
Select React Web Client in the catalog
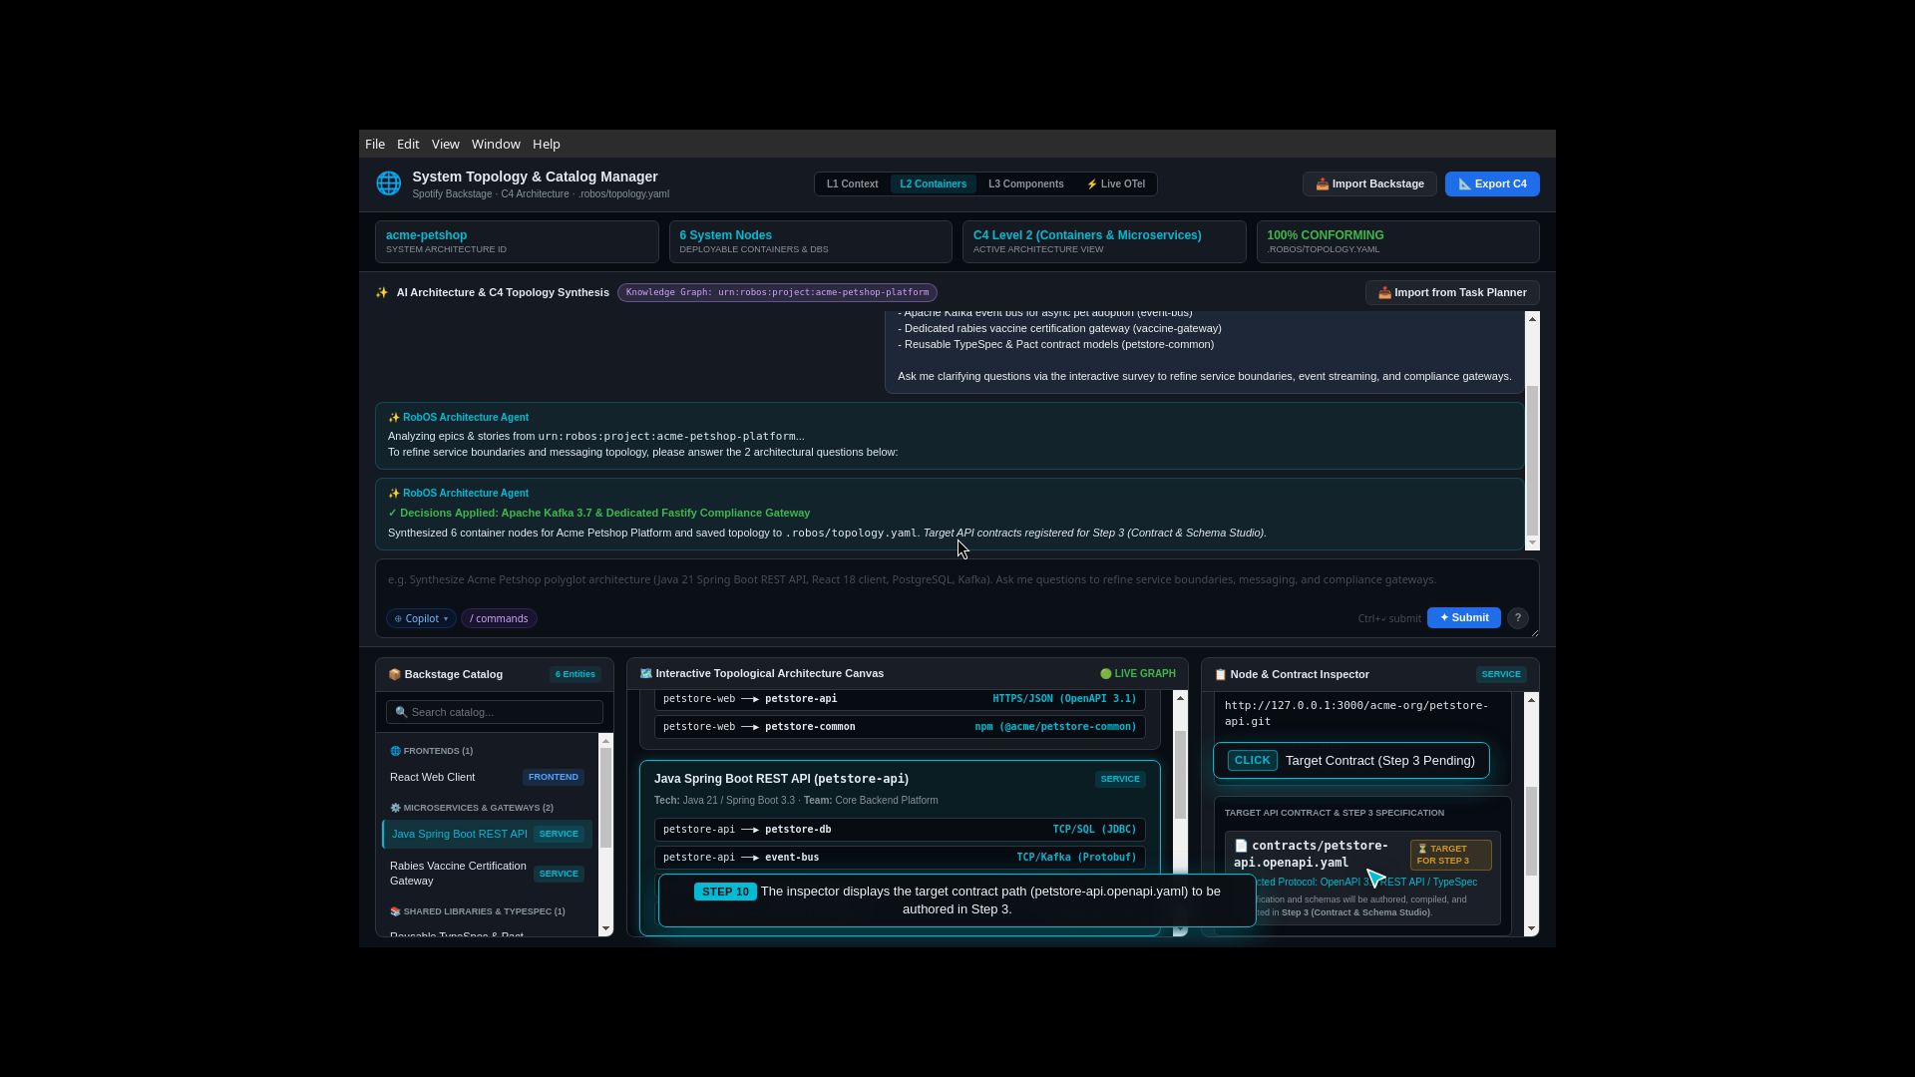(488, 778)
